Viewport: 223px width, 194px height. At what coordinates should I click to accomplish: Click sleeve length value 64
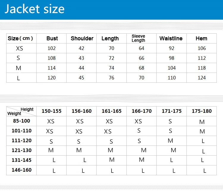tap(142, 48)
